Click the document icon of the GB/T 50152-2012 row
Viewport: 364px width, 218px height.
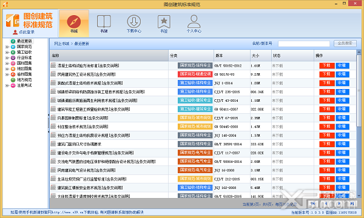[x=53, y=65]
